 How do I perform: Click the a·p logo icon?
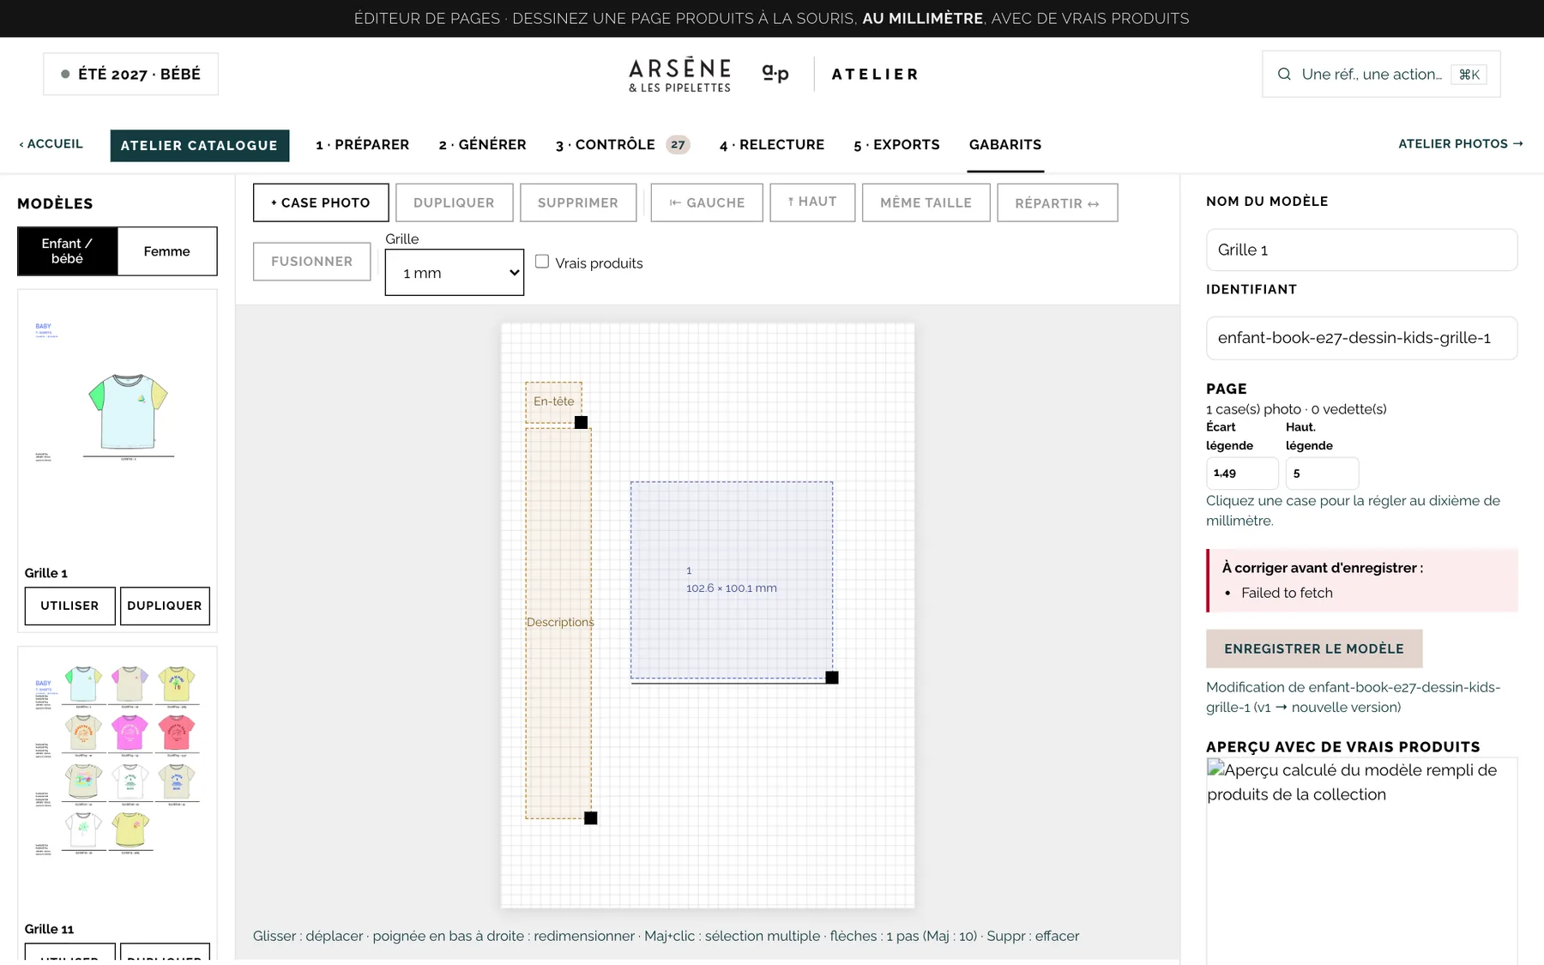[775, 74]
